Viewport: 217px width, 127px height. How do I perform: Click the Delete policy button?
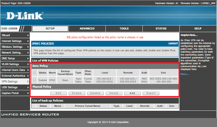click(114, 93)
